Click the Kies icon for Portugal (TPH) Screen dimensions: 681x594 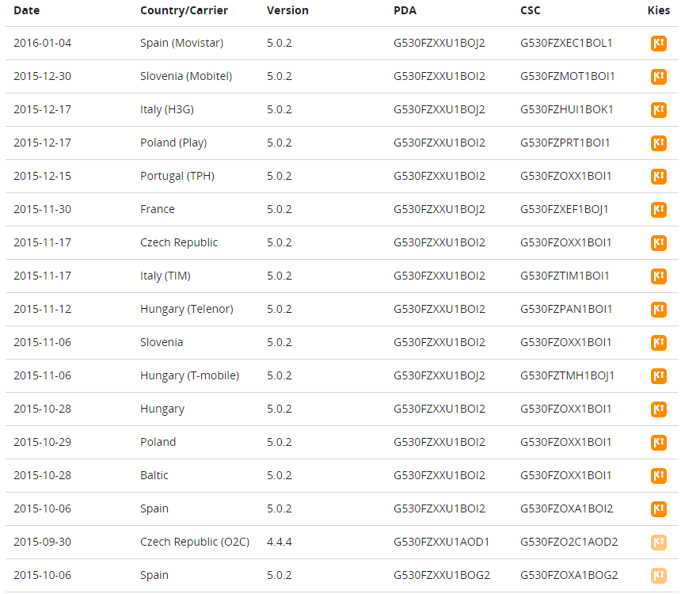(x=658, y=177)
